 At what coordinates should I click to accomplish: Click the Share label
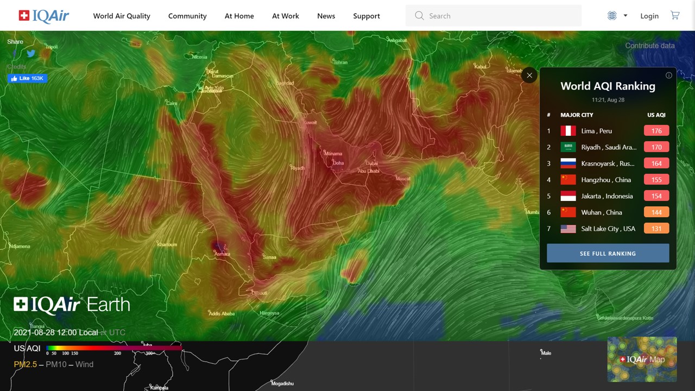point(15,42)
